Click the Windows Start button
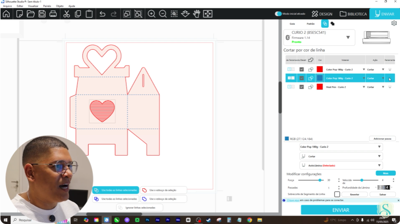 click(x=5, y=220)
